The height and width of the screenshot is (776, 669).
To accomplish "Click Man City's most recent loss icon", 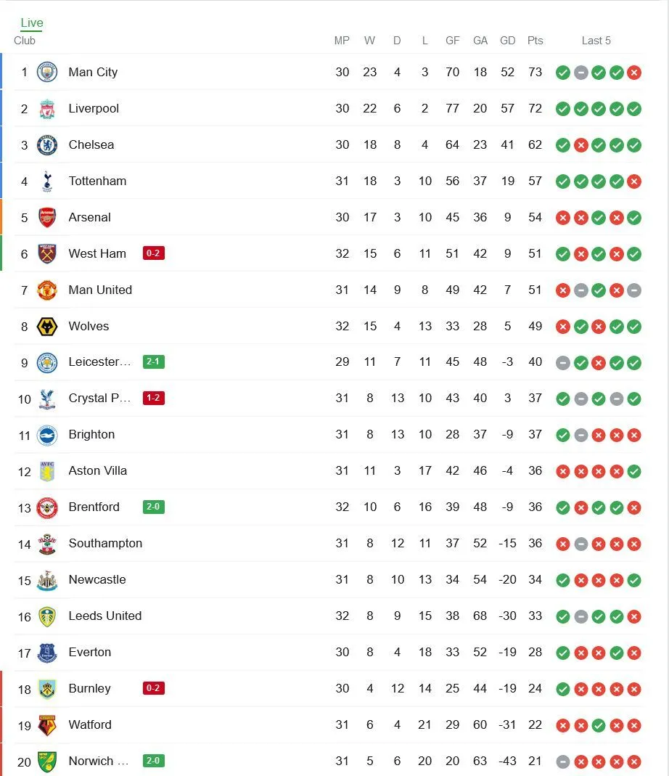I will [634, 72].
